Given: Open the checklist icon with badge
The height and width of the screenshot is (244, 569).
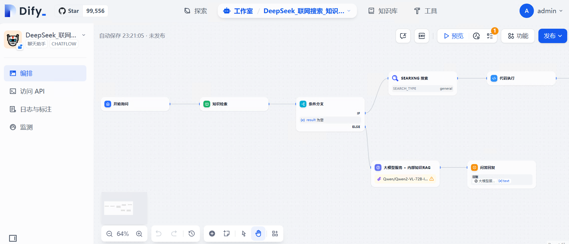Looking at the screenshot, I should [x=490, y=36].
